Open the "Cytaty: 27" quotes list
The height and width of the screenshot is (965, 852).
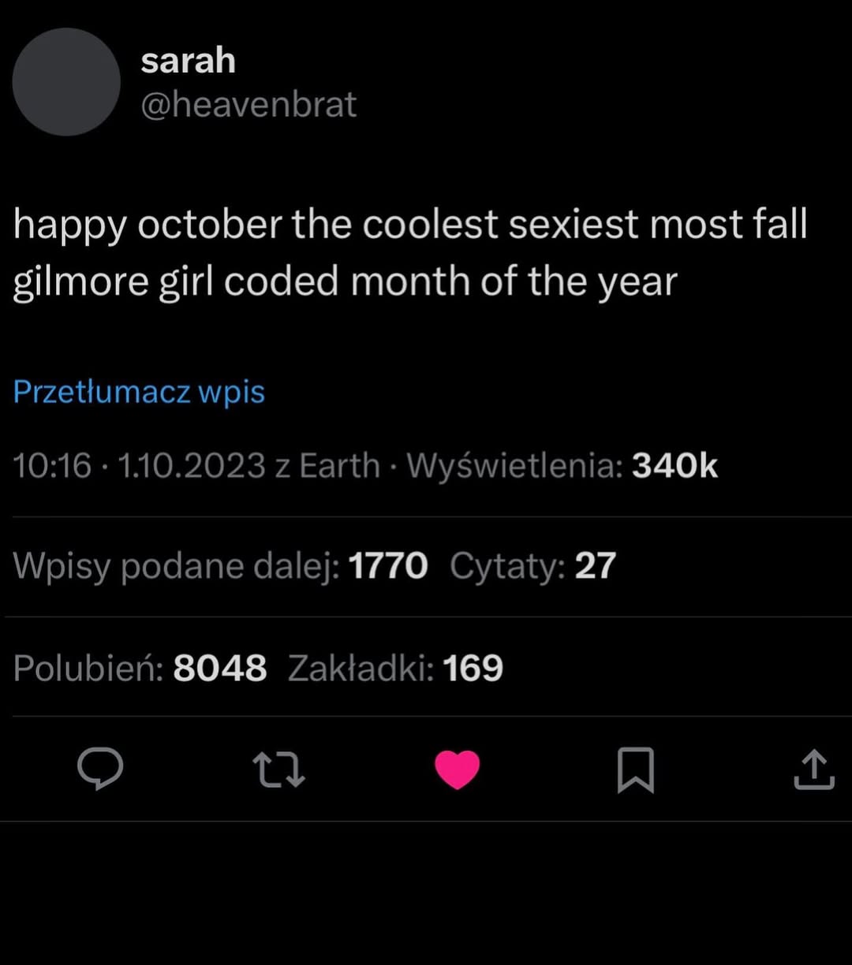click(532, 566)
